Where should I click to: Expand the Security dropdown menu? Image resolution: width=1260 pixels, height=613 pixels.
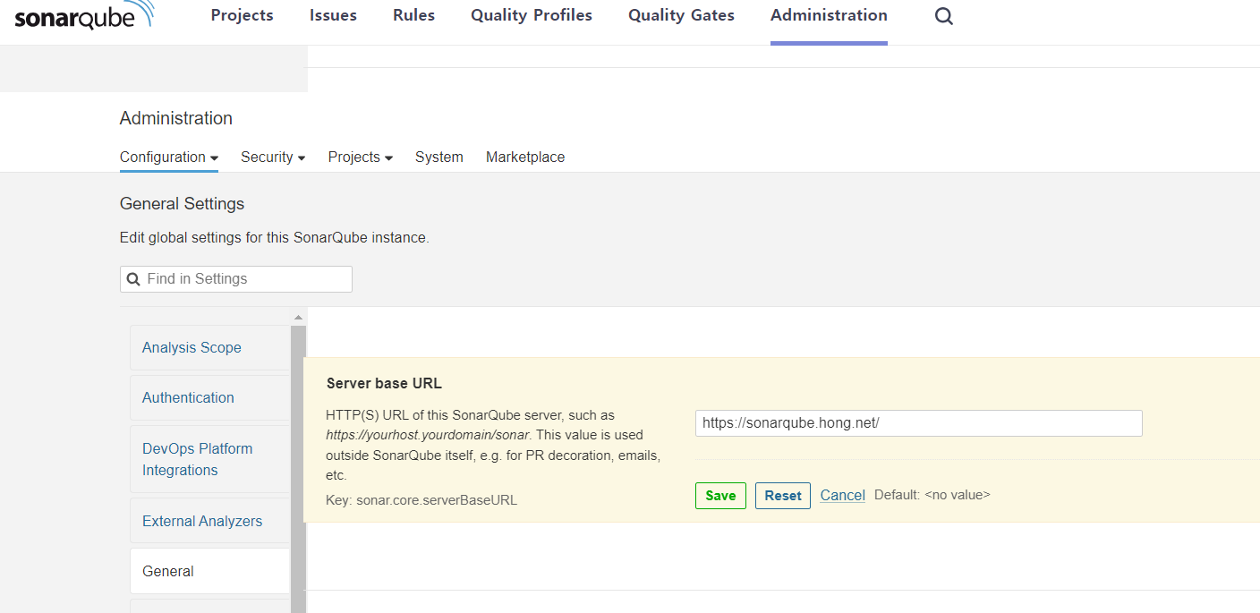click(x=273, y=157)
